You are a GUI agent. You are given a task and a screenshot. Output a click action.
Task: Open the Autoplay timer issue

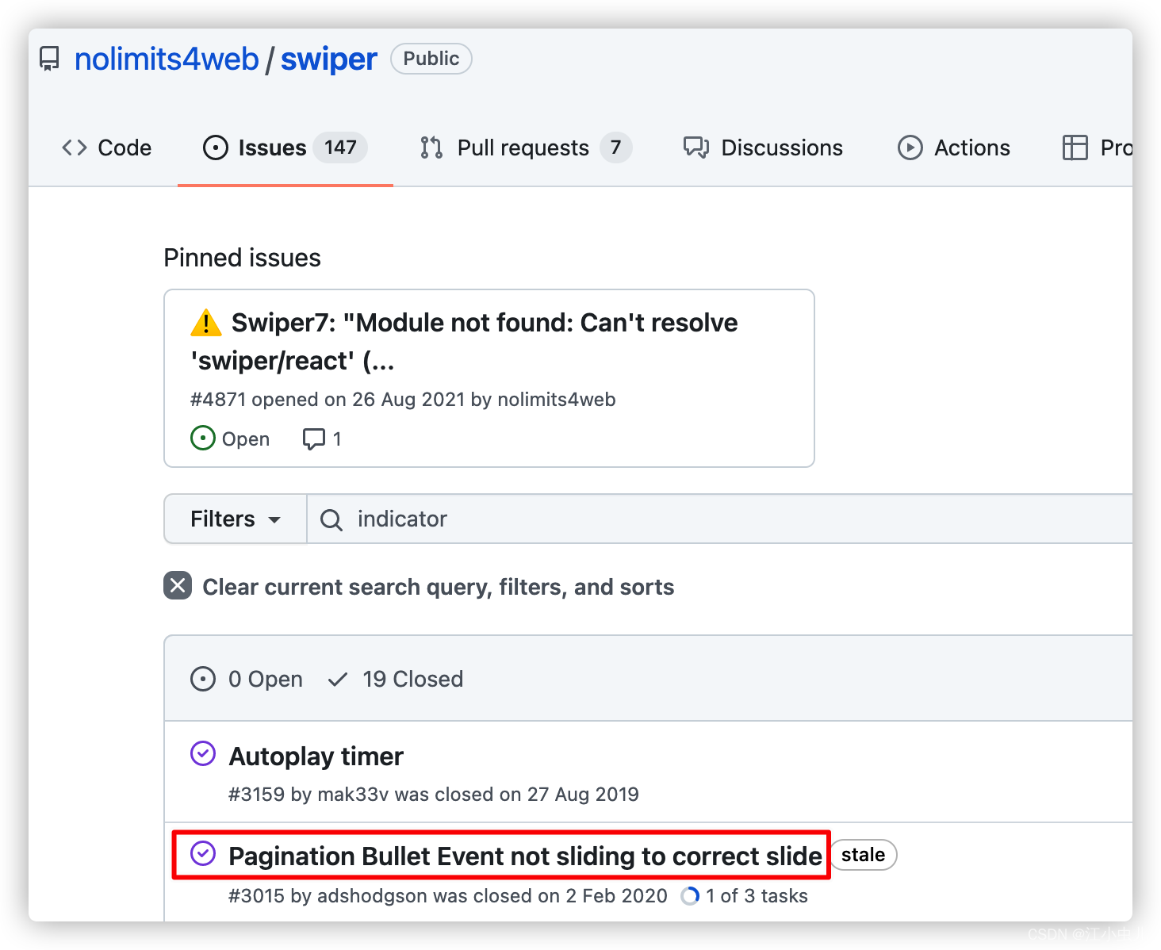click(x=316, y=757)
